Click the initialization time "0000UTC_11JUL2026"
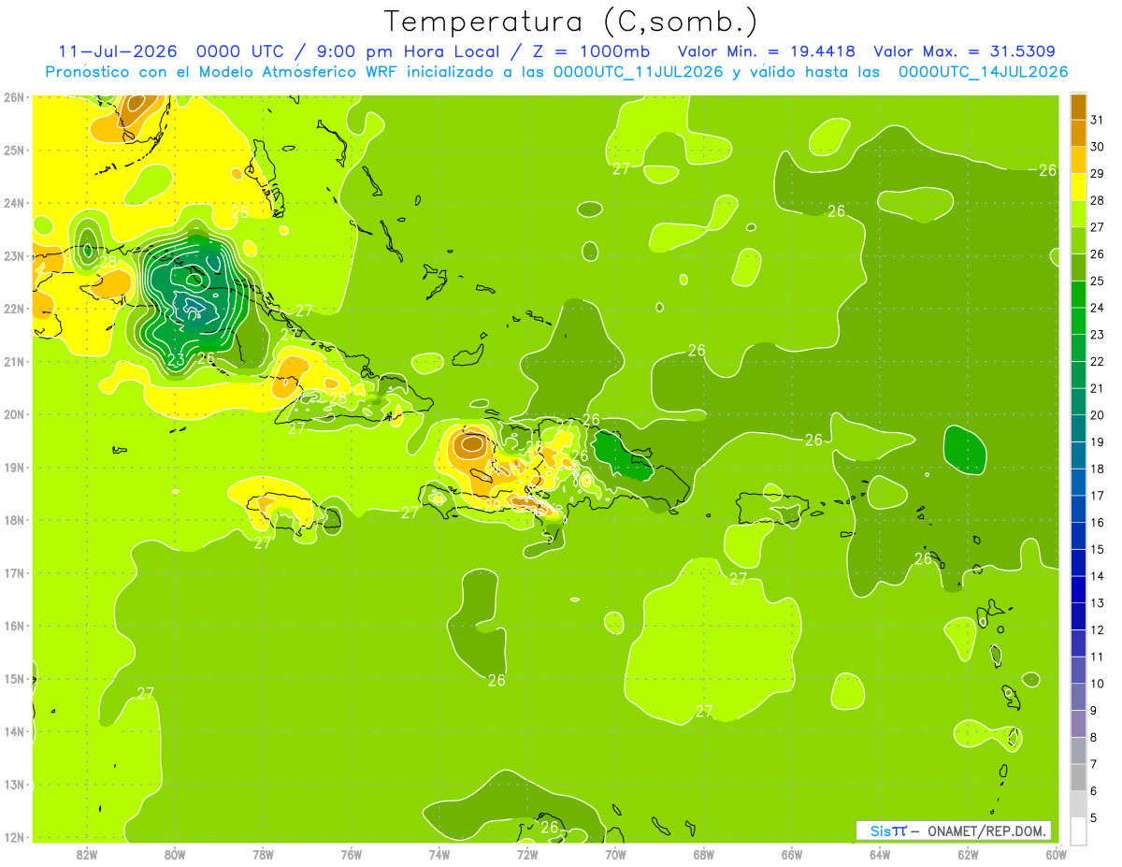This screenshot has width=1122, height=867. 639,72
